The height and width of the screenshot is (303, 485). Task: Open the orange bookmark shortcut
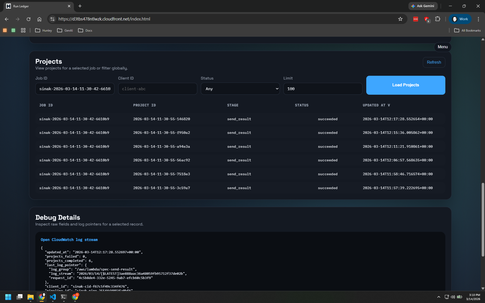(5, 30)
